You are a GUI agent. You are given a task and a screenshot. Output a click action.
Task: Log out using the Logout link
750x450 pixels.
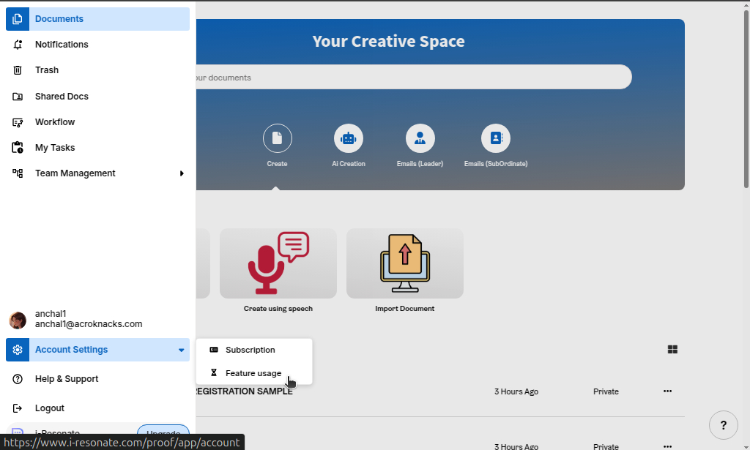(49, 408)
